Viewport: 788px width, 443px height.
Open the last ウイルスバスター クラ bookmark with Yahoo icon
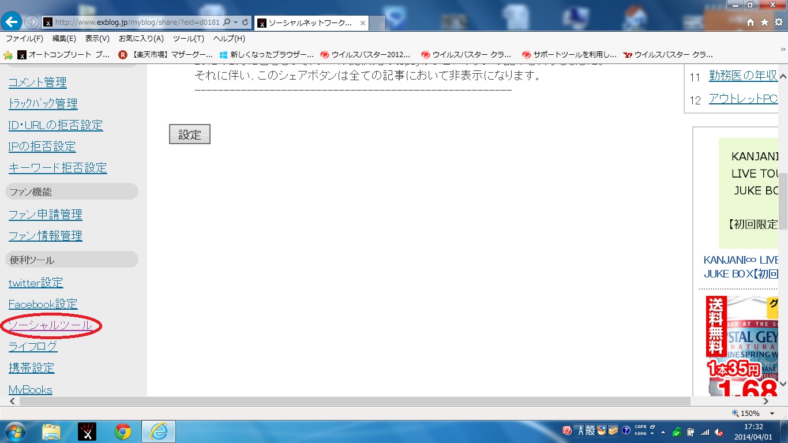coord(668,55)
